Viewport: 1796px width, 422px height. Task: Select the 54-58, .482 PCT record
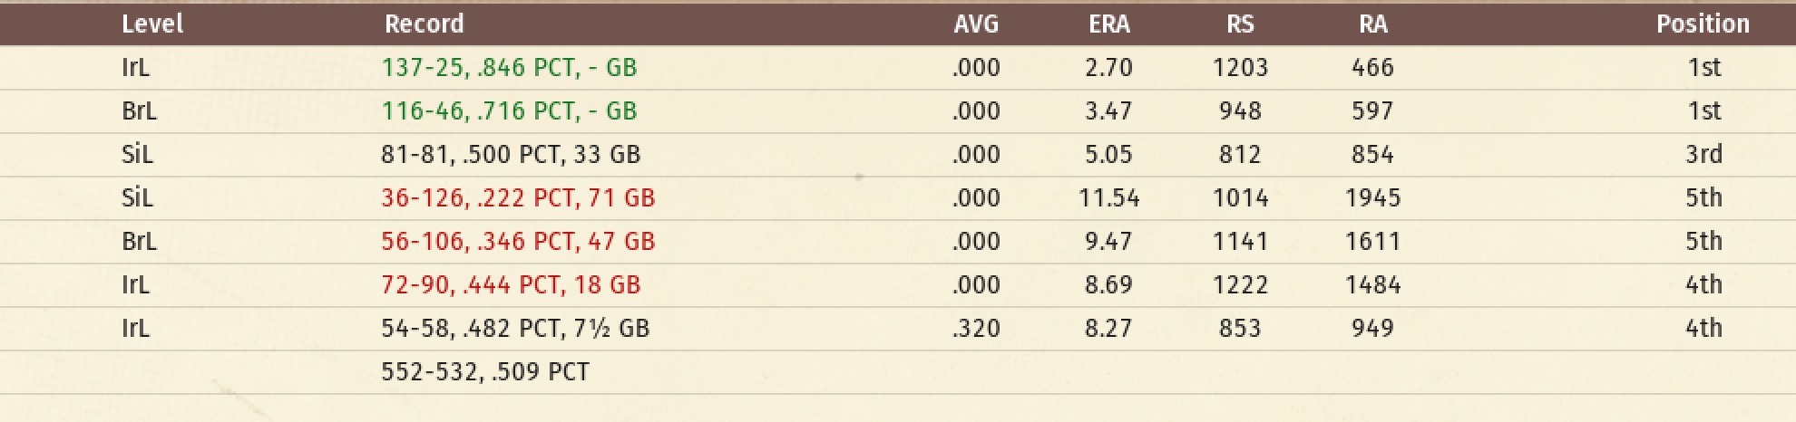tap(515, 328)
